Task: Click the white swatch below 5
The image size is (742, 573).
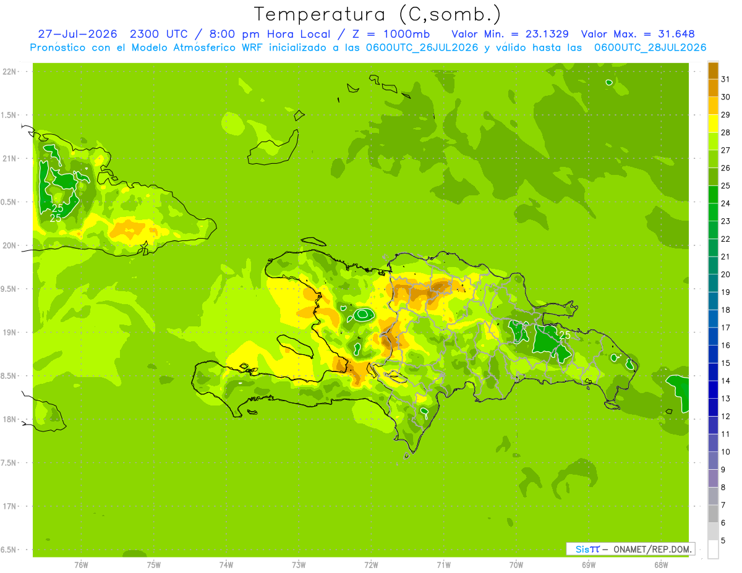Action: pyautogui.click(x=713, y=550)
